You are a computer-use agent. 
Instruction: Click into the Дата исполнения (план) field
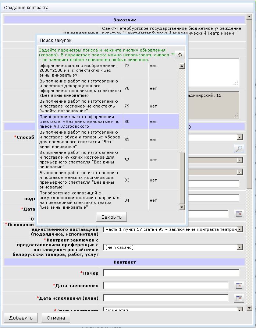(166, 298)
